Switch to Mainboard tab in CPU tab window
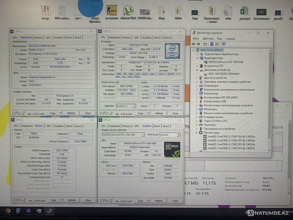 [114, 38]
